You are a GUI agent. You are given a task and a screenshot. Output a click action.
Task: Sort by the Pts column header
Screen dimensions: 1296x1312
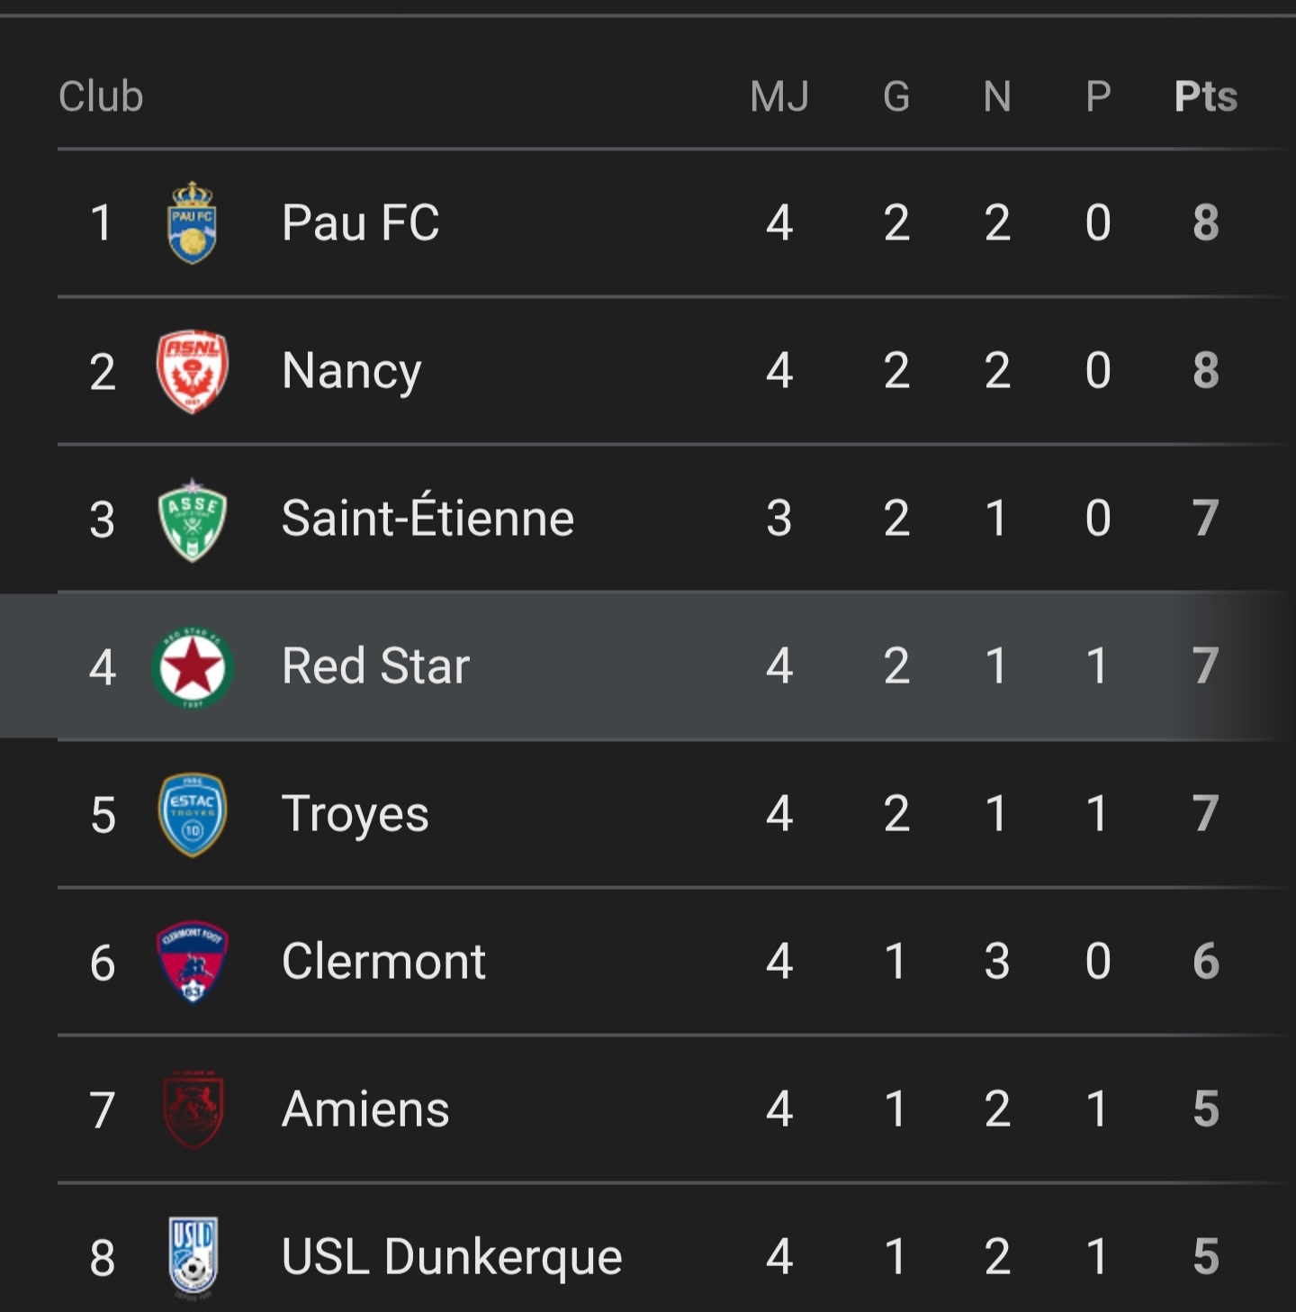pos(1205,96)
